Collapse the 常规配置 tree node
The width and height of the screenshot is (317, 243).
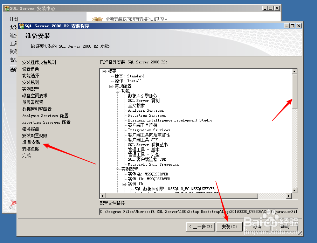[111, 86]
